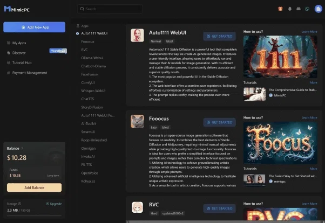This screenshot has height=223, width=325.
Task: Select SwarmUI in apps list
Action: pyautogui.click(x=88, y=132)
